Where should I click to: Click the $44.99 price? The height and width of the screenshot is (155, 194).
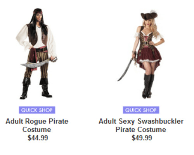coord(38,138)
